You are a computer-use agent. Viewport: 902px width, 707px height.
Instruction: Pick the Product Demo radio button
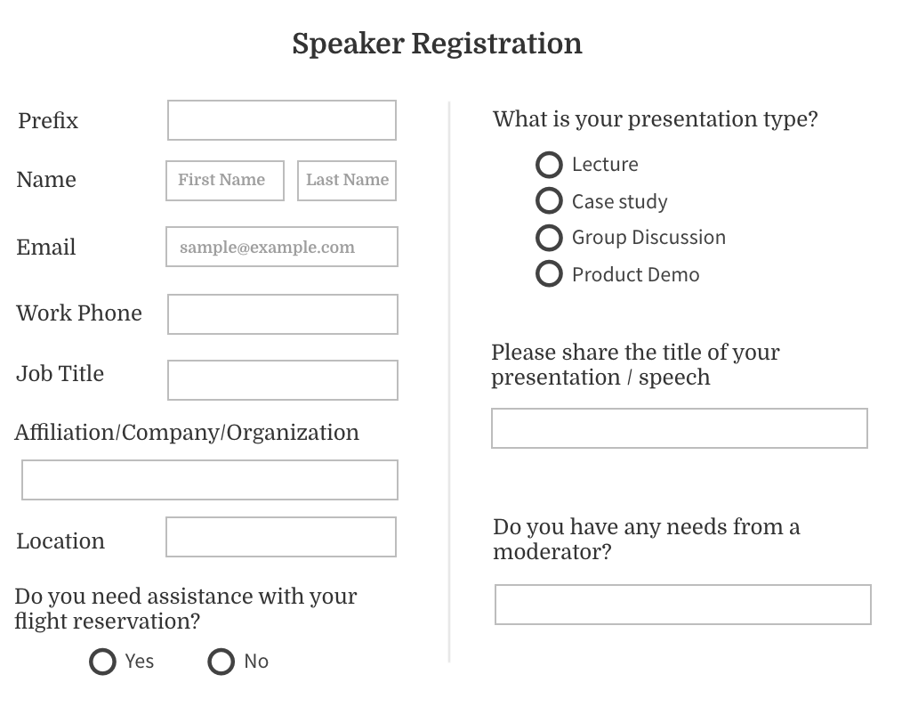coord(549,274)
